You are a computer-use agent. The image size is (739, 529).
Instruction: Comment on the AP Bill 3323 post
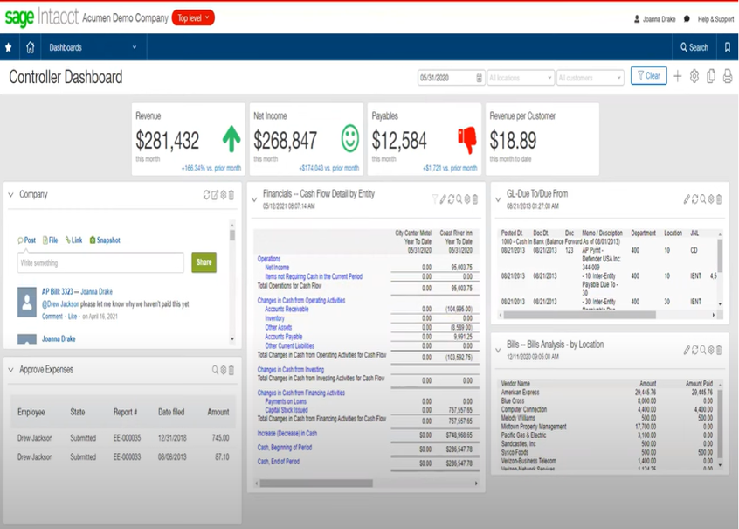pos(52,317)
